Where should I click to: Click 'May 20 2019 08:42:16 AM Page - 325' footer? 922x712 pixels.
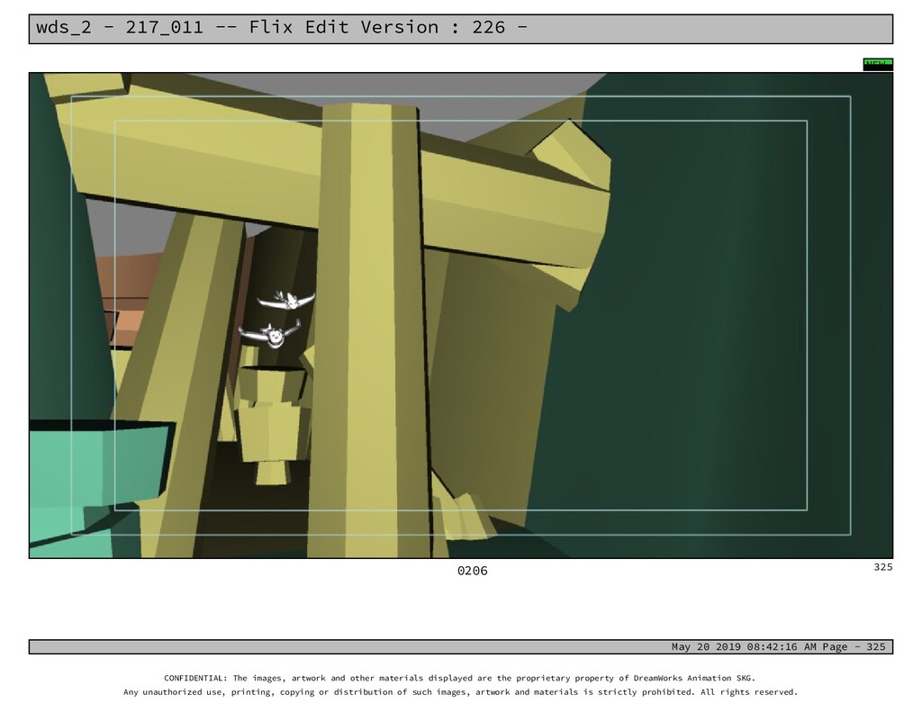pos(778,646)
